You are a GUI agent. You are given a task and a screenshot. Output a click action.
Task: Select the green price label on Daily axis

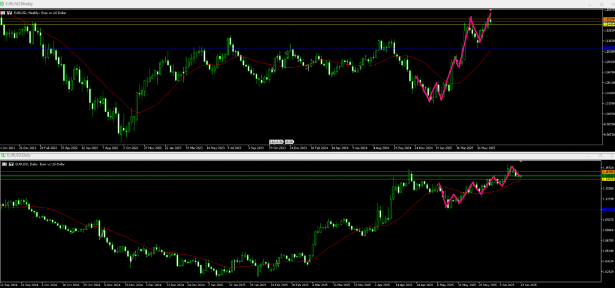pos(608,176)
